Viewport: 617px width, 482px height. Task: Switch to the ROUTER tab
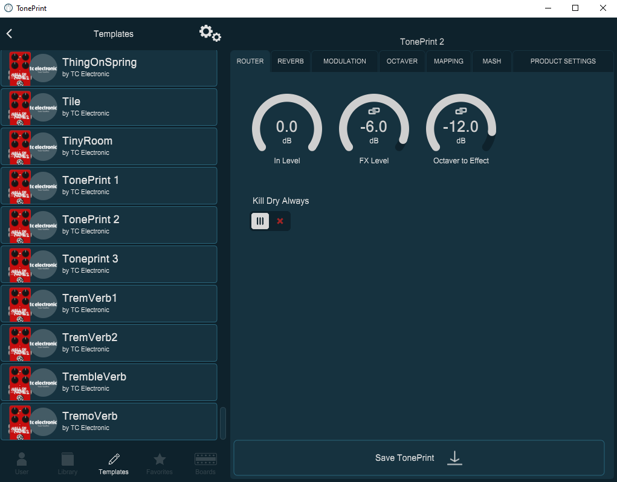pyautogui.click(x=250, y=61)
